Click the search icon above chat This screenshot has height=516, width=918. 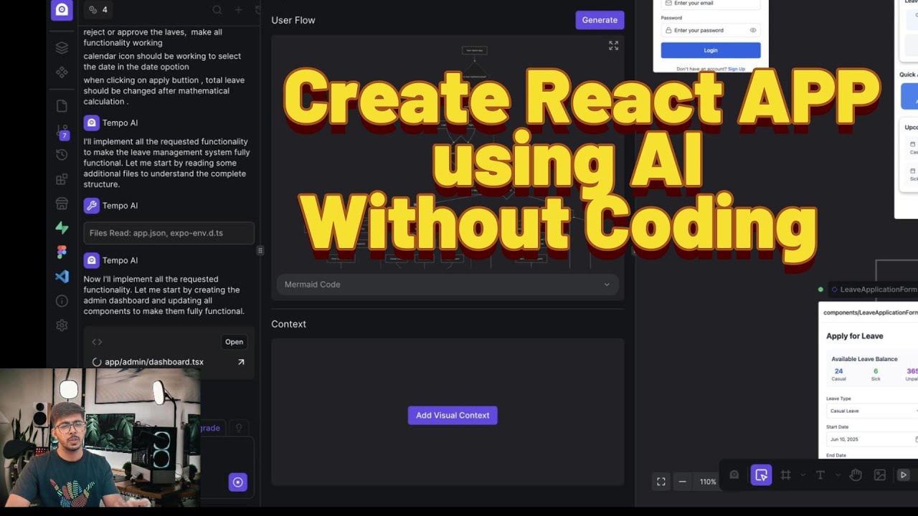point(217,10)
